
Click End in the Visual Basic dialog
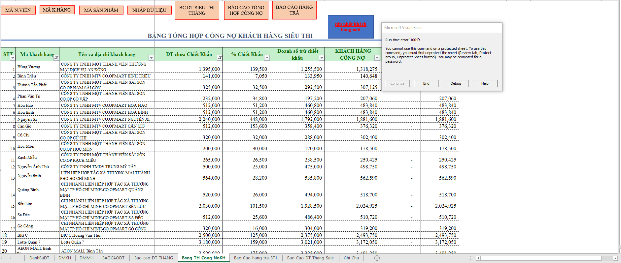point(426,83)
